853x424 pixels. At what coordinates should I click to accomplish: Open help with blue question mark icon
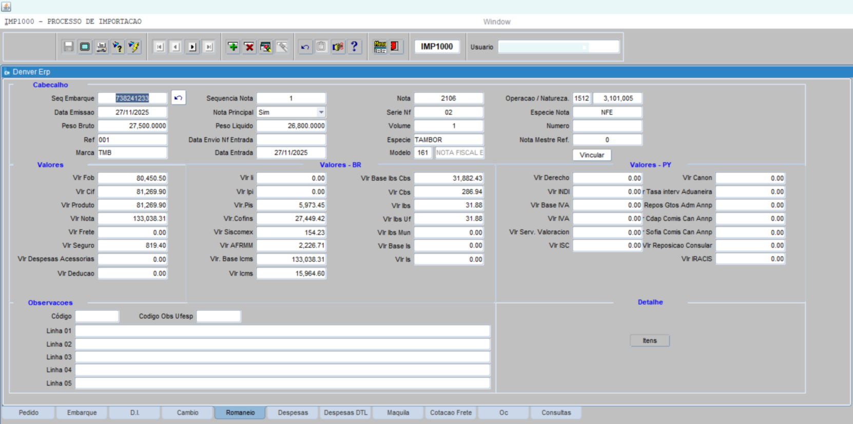pyautogui.click(x=354, y=47)
